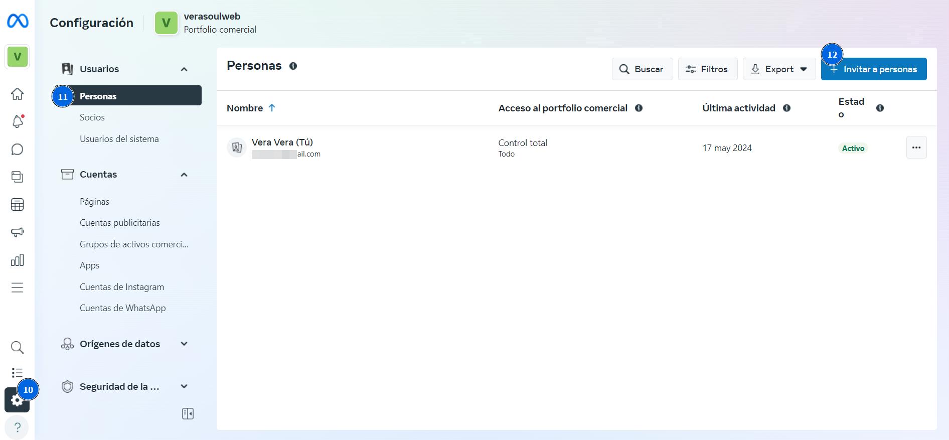Click verasoulweb portfolio V avatar in header
Screen dimensions: 949x440
(x=166, y=23)
